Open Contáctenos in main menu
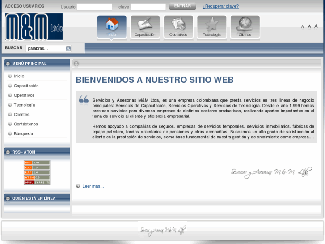Viewport: 325px width, 244px height. [25, 124]
